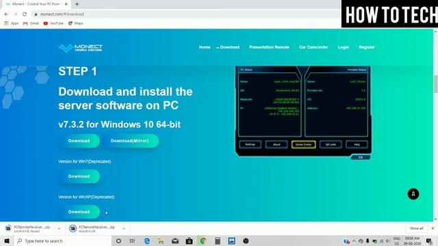The width and height of the screenshot is (438, 246).
Task: Click the black circular A button
Action: pyautogui.click(x=413, y=194)
